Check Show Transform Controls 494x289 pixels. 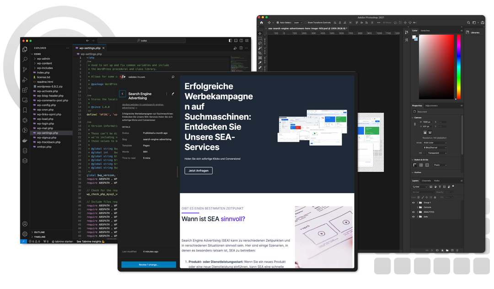(x=306, y=22)
